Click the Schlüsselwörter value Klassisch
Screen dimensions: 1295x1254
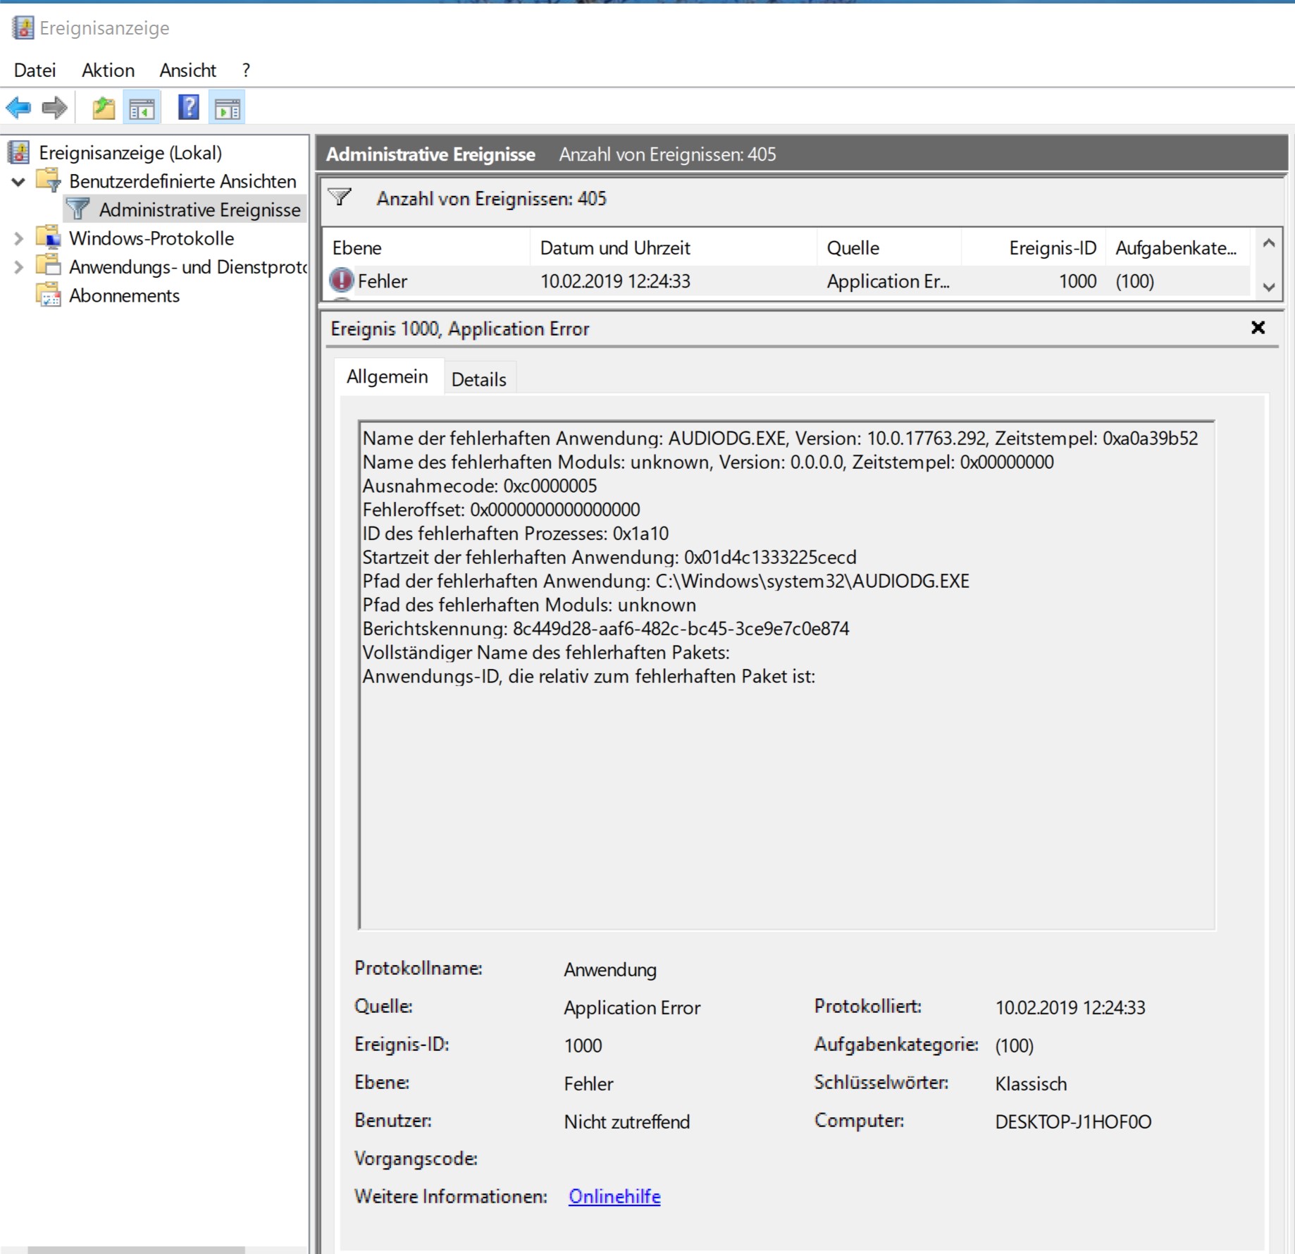(1031, 1083)
